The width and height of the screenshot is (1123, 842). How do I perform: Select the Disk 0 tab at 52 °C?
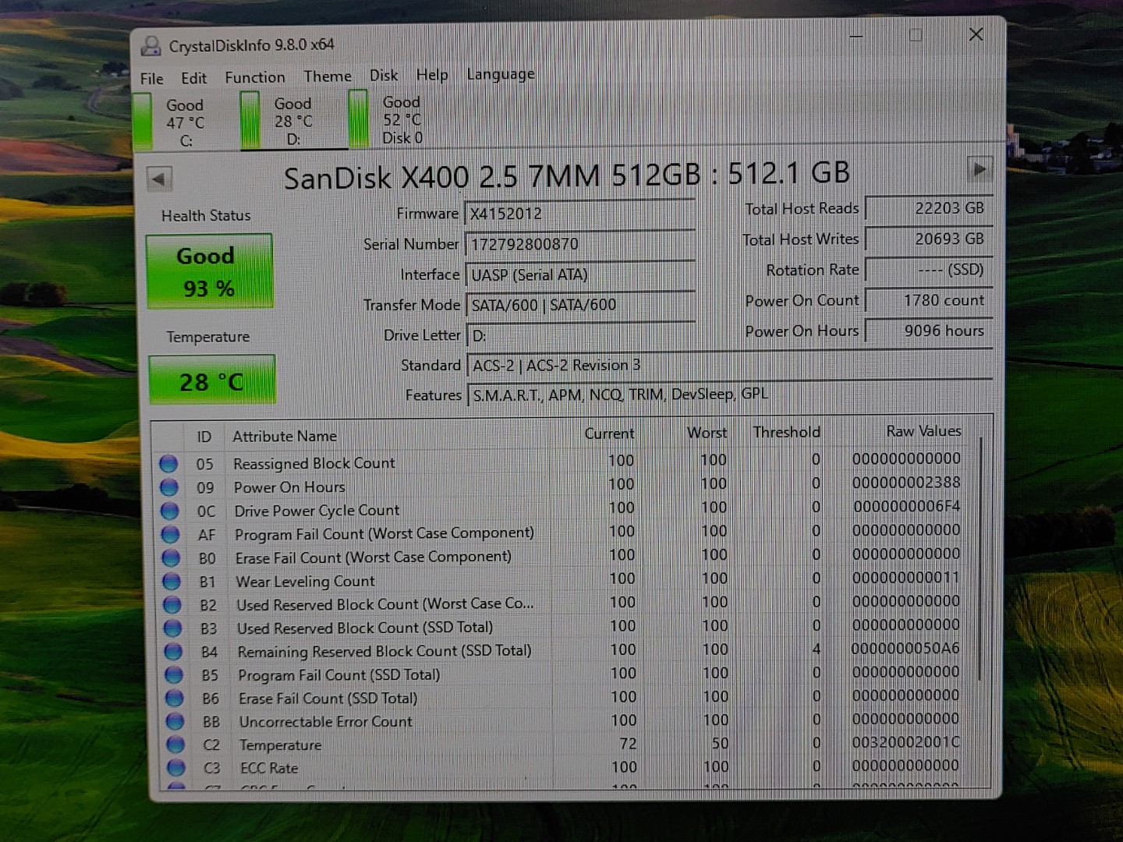388,119
